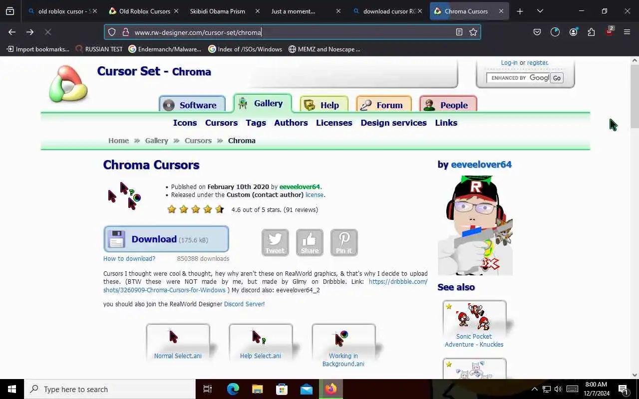Open the Gallery section tab
Viewport: 639px width, 399px height.
(263, 103)
